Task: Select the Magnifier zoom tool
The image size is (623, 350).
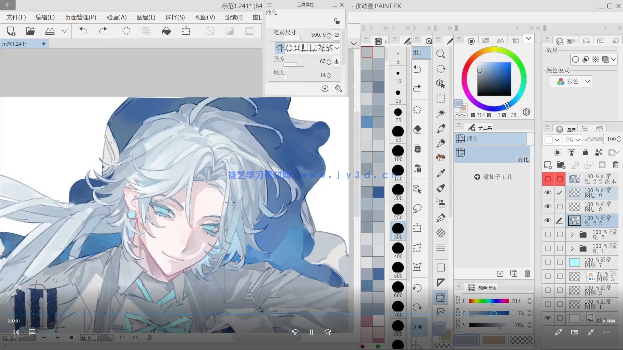Action: pos(440,54)
